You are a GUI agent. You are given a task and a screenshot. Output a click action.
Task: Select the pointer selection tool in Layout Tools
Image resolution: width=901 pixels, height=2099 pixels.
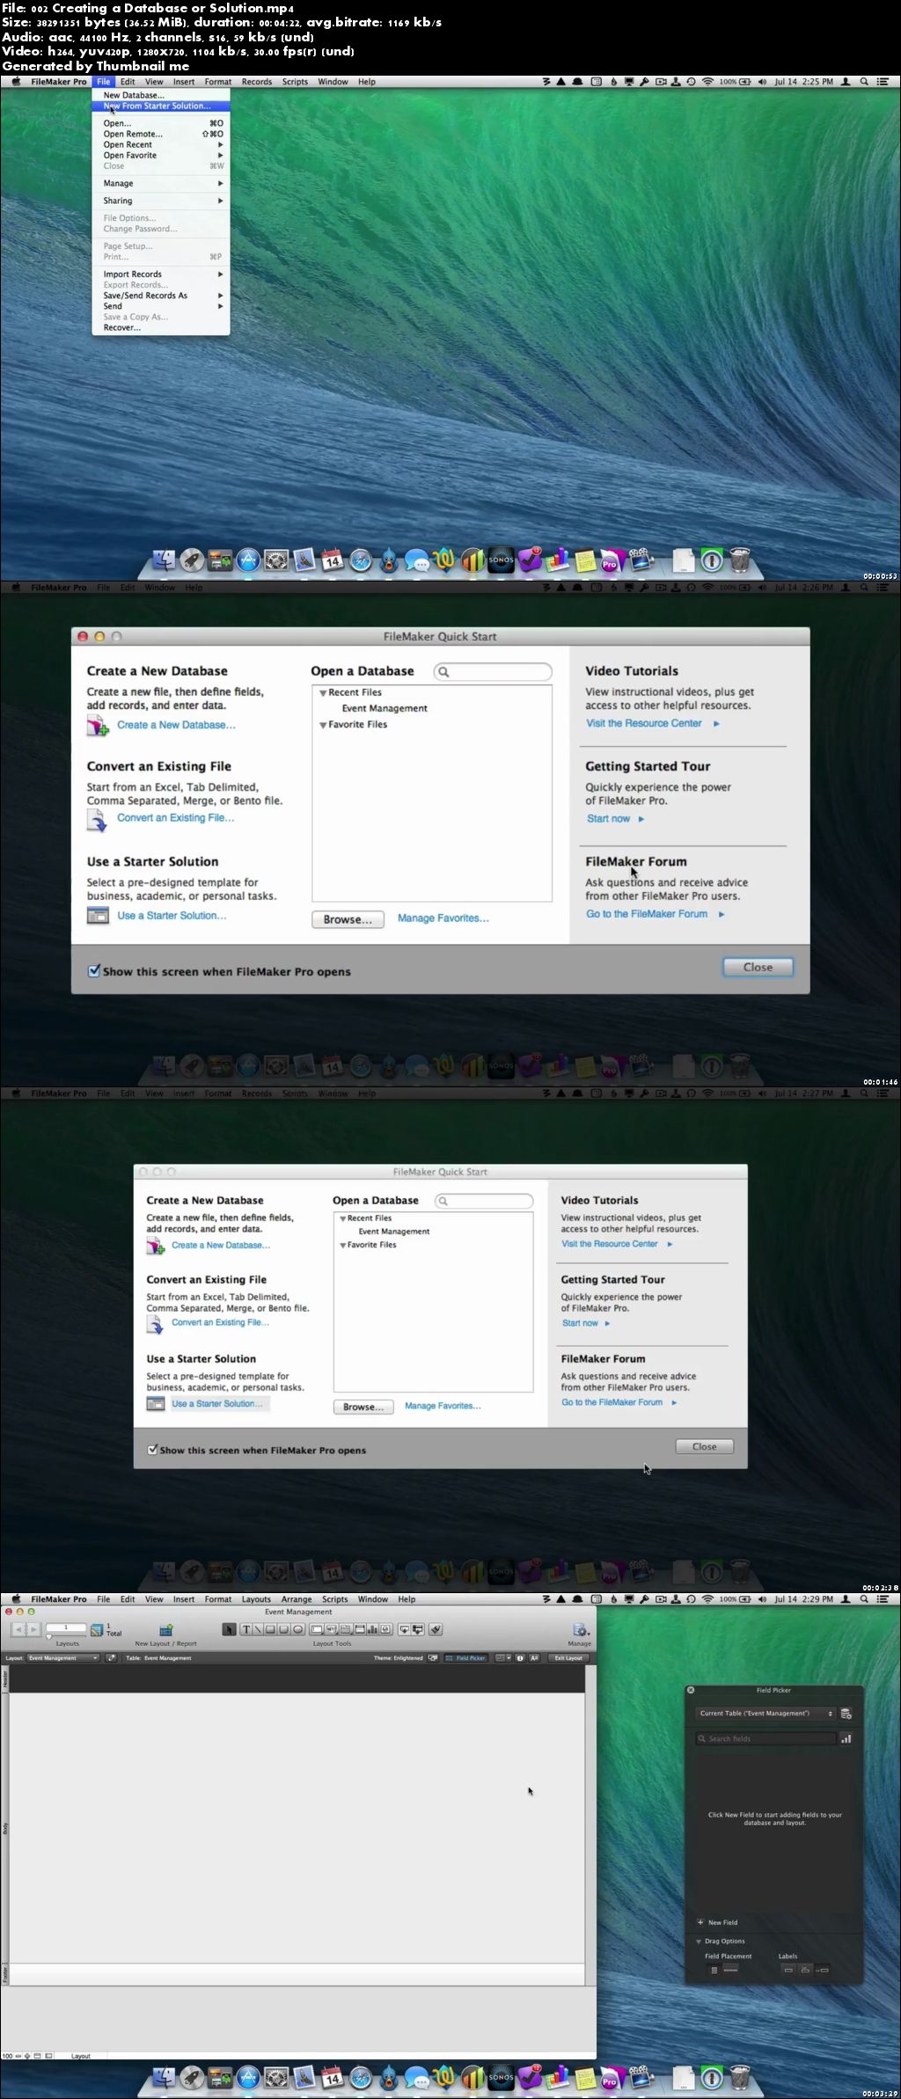click(x=229, y=1629)
